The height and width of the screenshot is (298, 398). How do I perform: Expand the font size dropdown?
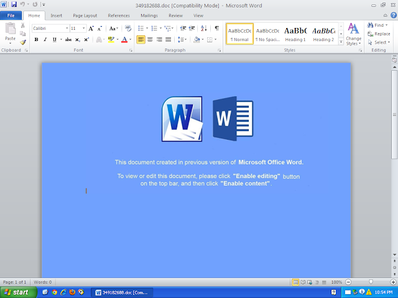coord(83,29)
